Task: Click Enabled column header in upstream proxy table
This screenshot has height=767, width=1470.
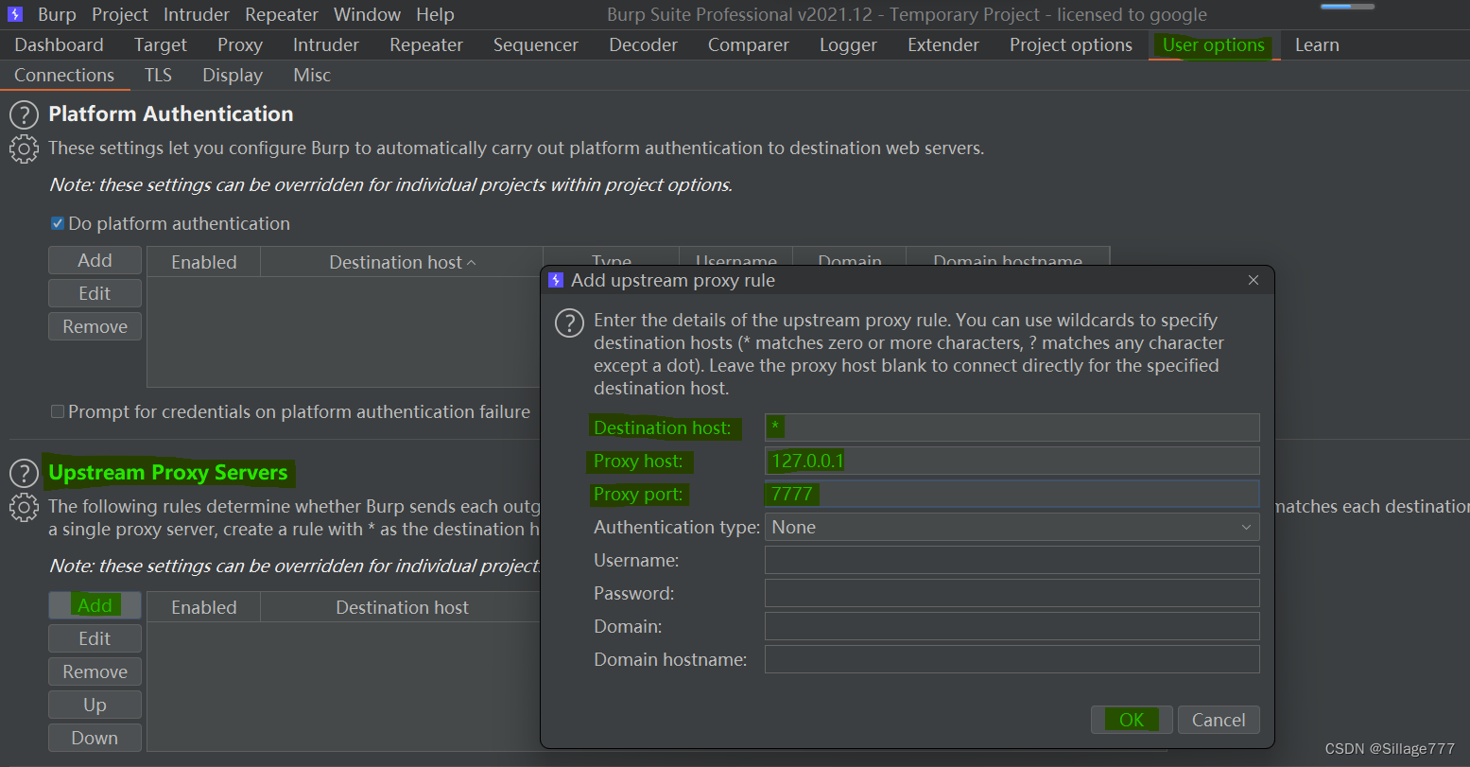Action: pos(203,607)
